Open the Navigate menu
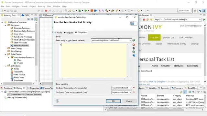207x116 pixels. pos(16,6)
